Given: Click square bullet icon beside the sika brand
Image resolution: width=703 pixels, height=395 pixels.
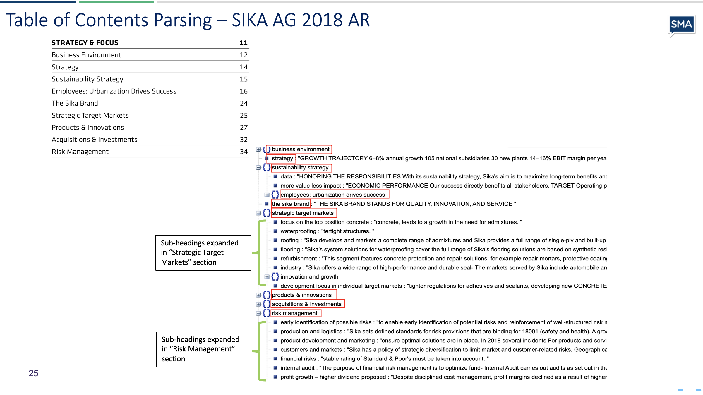Looking at the screenshot, I should pyautogui.click(x=267, y=204).
